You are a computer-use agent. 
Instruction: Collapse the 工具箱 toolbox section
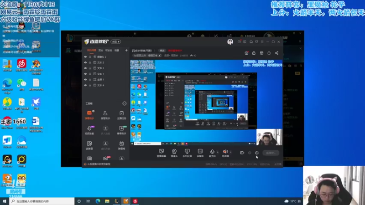(124, 103)
